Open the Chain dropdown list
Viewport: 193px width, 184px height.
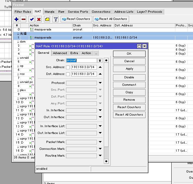pyautogui.click(x=100, y=60)
